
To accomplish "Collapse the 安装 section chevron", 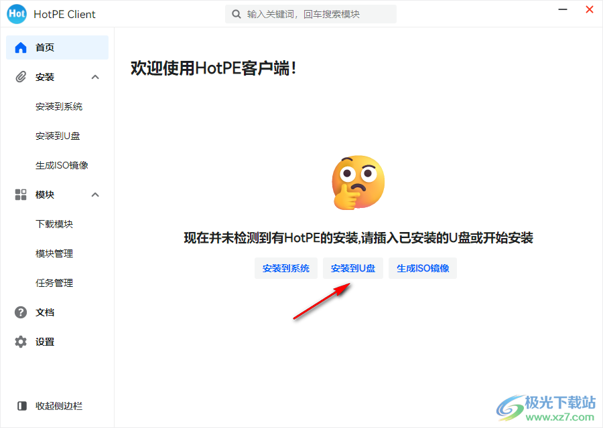I will coord(95,77).
